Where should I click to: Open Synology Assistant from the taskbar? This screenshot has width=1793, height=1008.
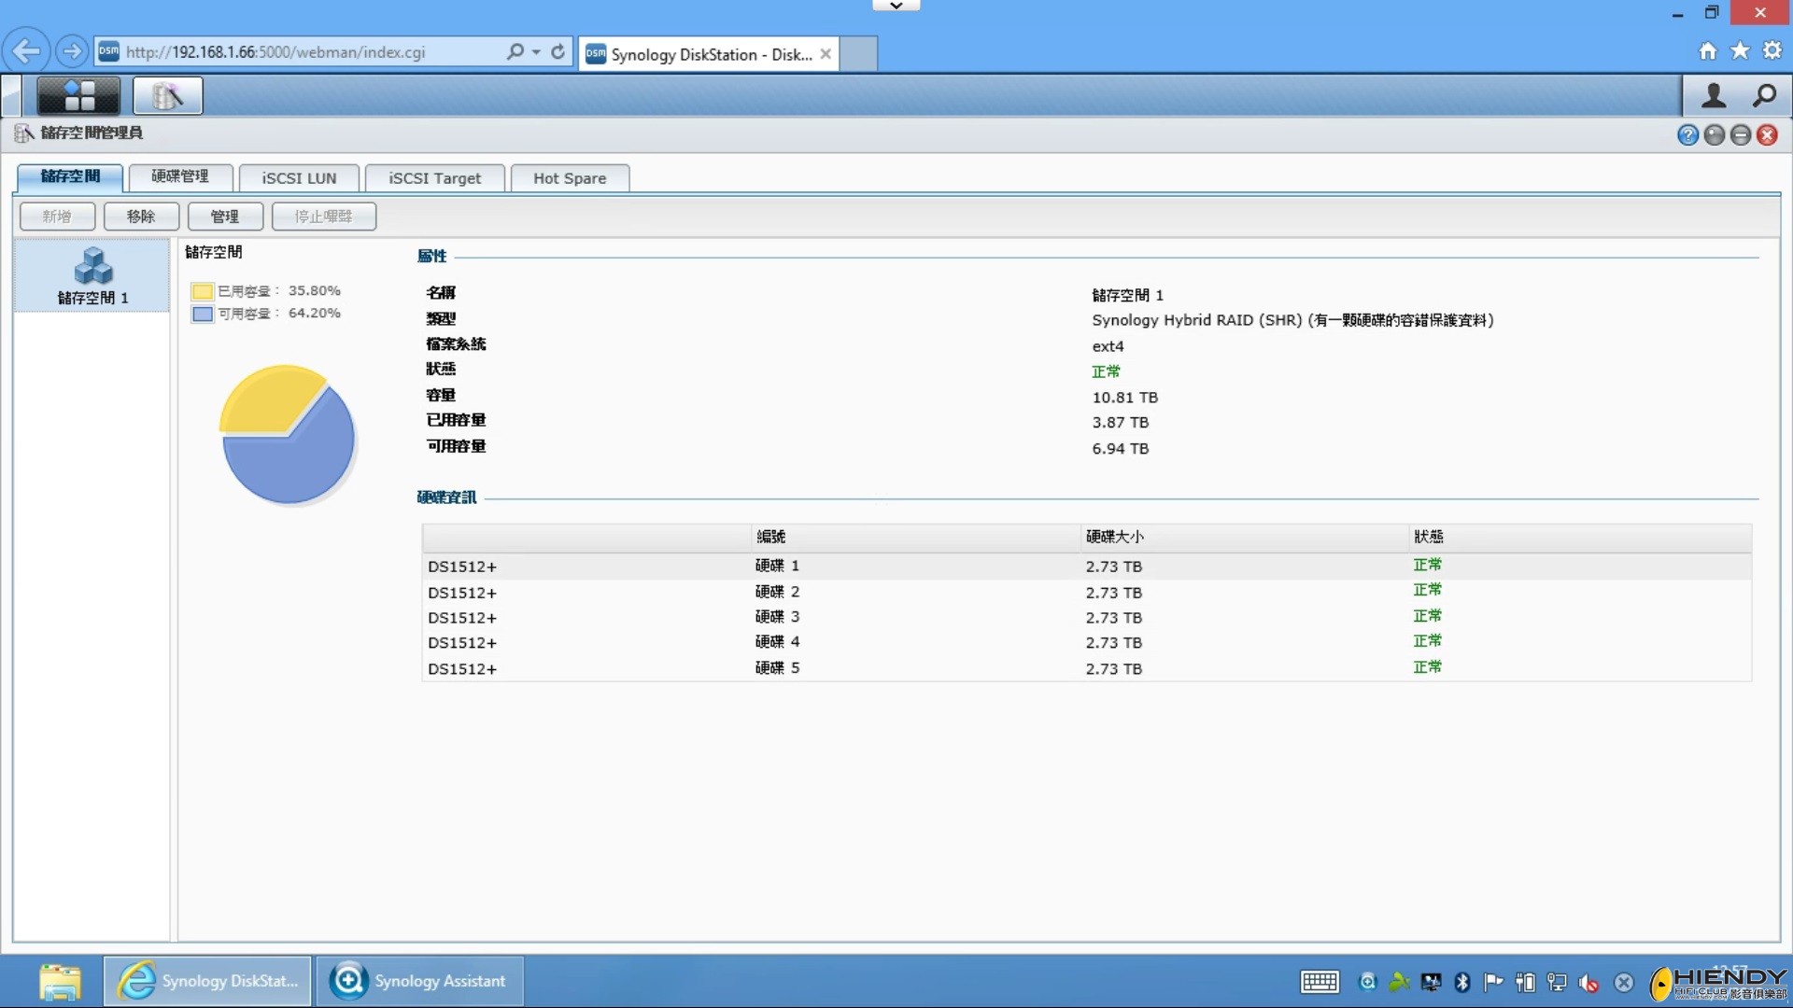click(419, 981)
